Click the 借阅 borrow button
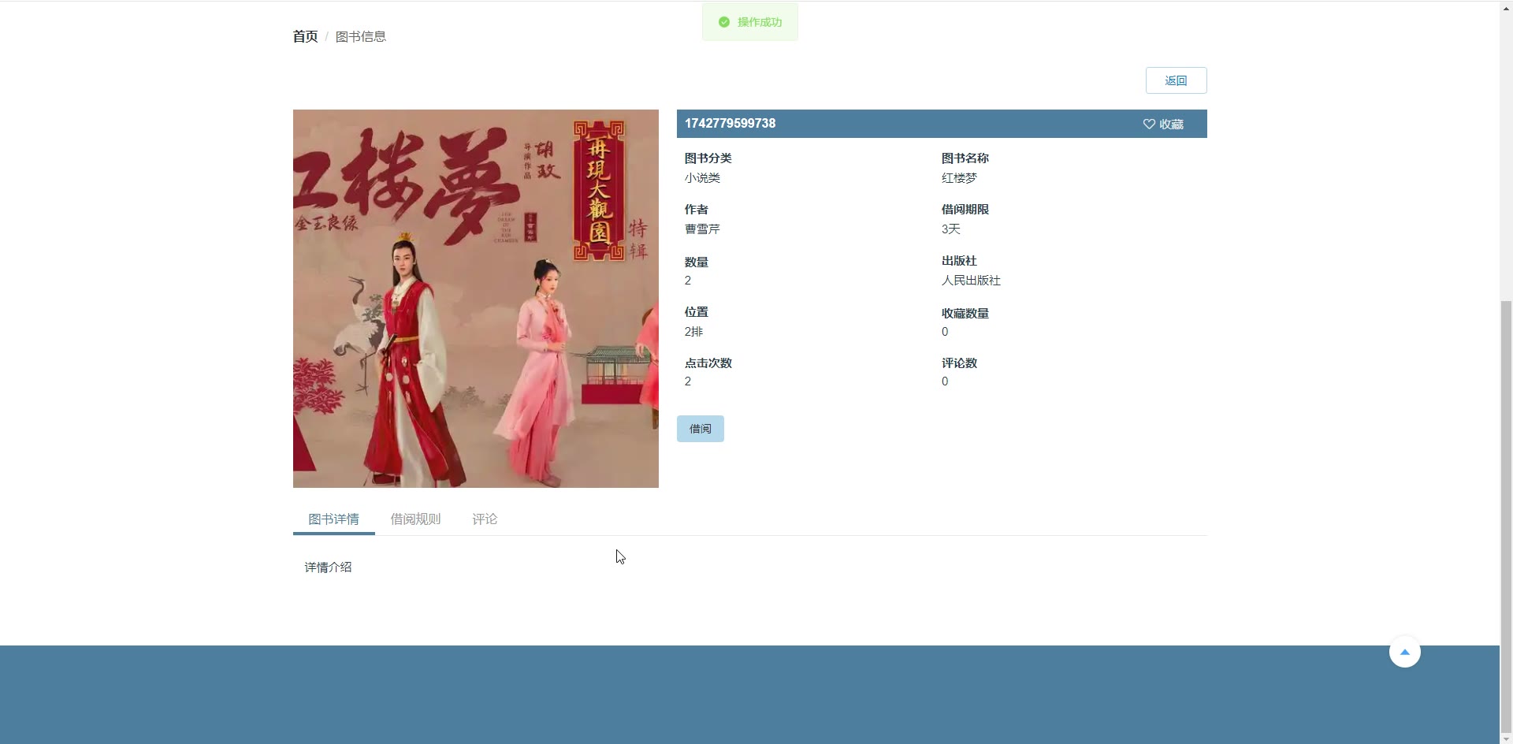The width and height of the screenshot is (1513, 744). click(700, 429)
